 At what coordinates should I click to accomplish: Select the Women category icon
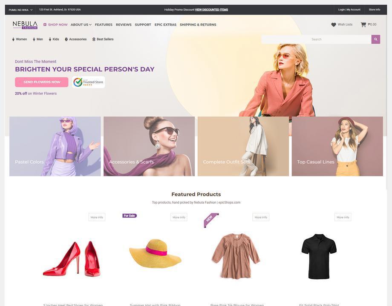pyautogui.click(x=13, y=39)
